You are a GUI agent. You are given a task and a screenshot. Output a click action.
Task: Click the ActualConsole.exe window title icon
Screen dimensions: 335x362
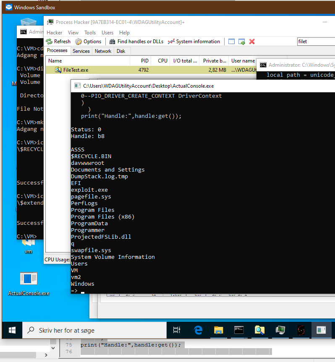pos(77,86)
